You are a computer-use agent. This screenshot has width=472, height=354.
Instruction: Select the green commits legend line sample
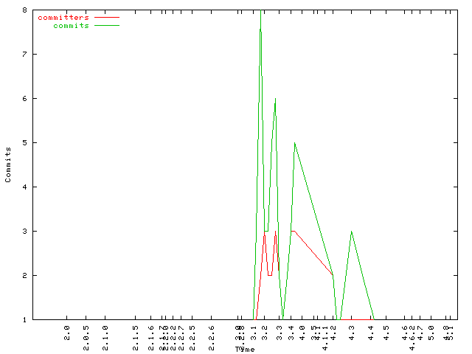(x=107, y=26)
